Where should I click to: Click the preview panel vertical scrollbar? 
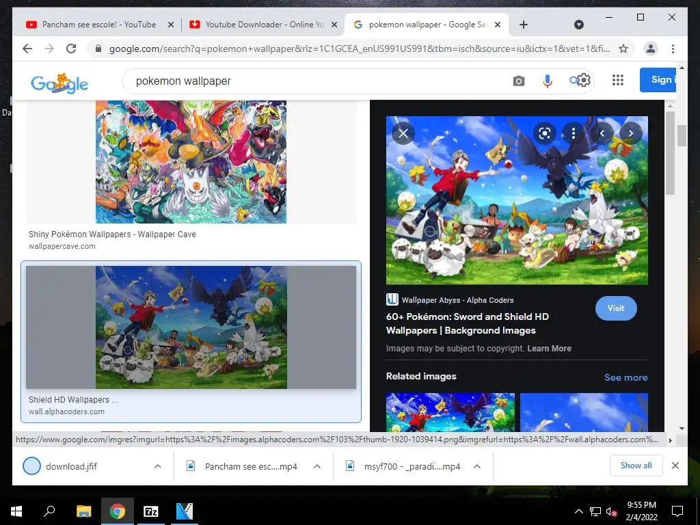click(670, 152)
